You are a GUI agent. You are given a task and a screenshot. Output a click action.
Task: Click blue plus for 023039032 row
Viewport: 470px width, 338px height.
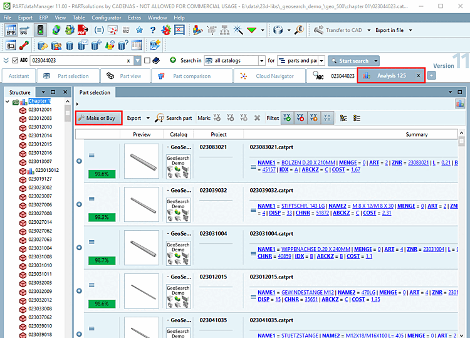[x=79, y=204]
